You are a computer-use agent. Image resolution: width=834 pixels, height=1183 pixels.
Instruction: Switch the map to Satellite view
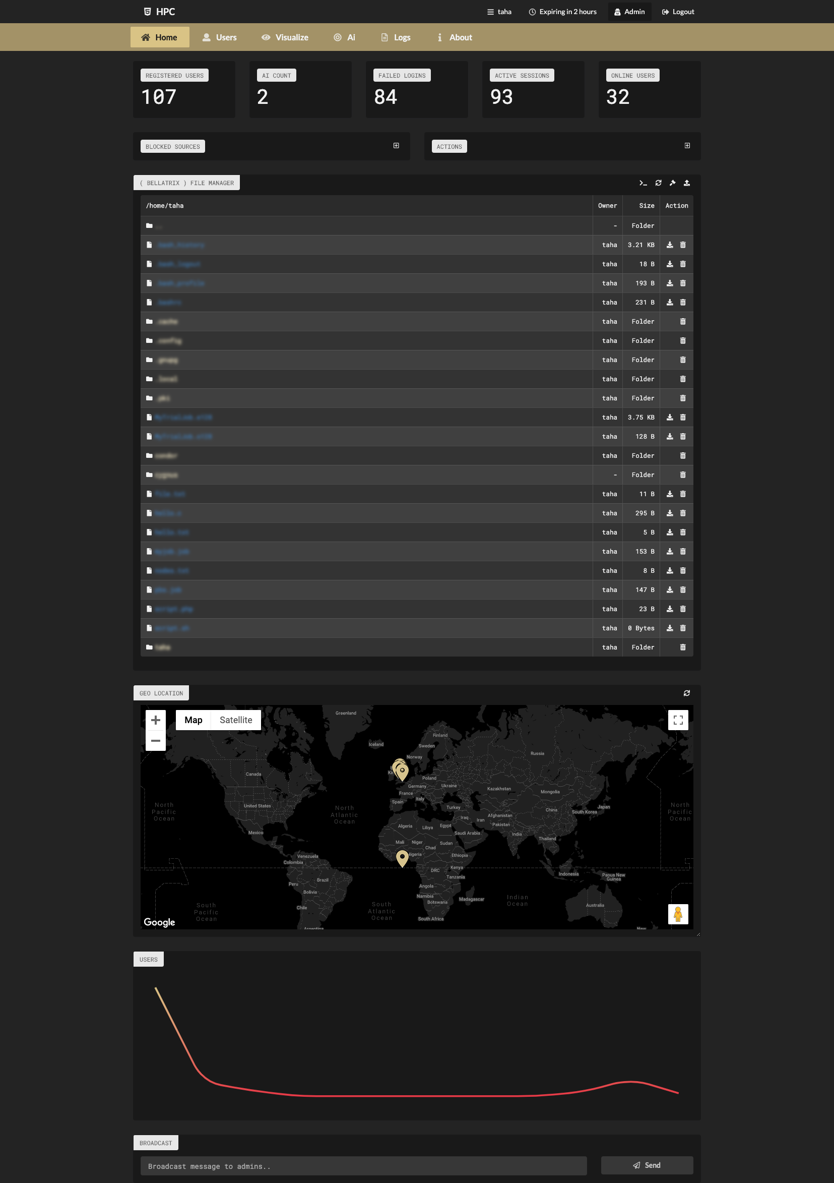tap(236, 719)
